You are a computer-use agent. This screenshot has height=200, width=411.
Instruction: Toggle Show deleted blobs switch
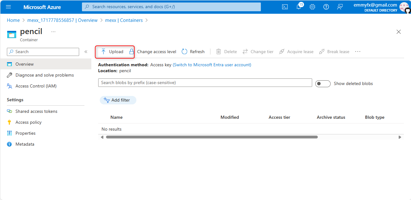(x=323, y=84)
